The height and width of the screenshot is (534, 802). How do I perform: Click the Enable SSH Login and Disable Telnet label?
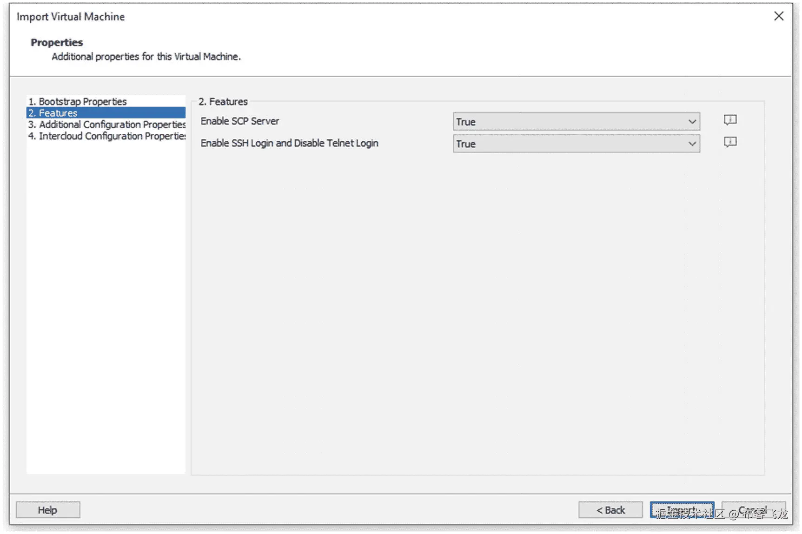[289, 143]
